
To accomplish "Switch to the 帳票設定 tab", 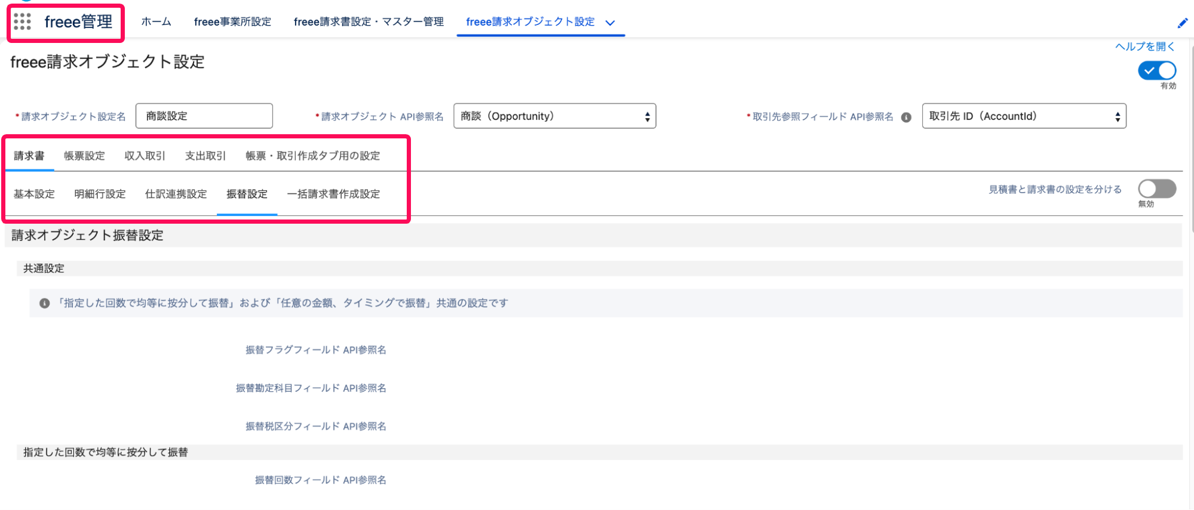I will point(84,156).
